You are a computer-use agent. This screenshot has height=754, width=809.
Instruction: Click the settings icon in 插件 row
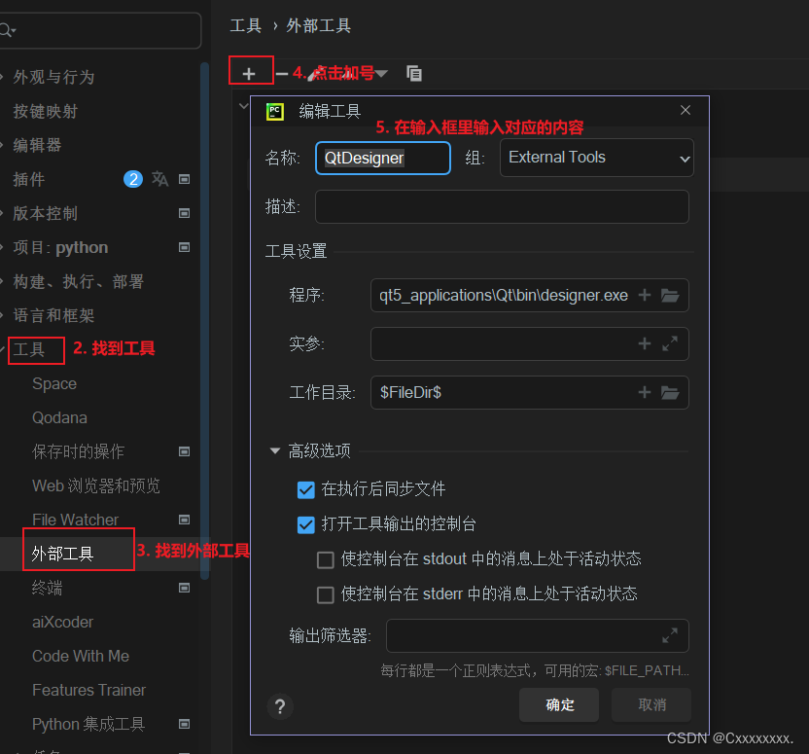coord(184,179)
